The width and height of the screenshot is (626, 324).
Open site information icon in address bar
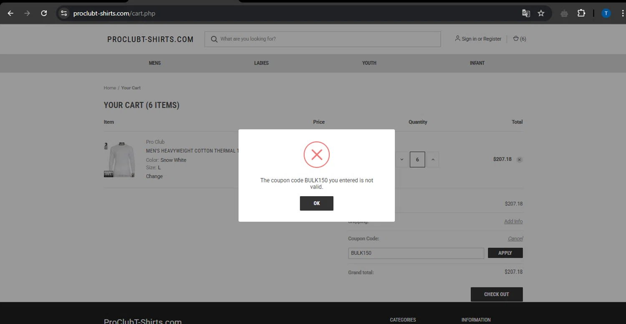[x=64, y=13]
